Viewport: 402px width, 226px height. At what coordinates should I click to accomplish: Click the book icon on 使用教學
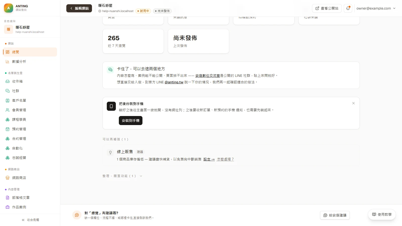pos(374,214)
